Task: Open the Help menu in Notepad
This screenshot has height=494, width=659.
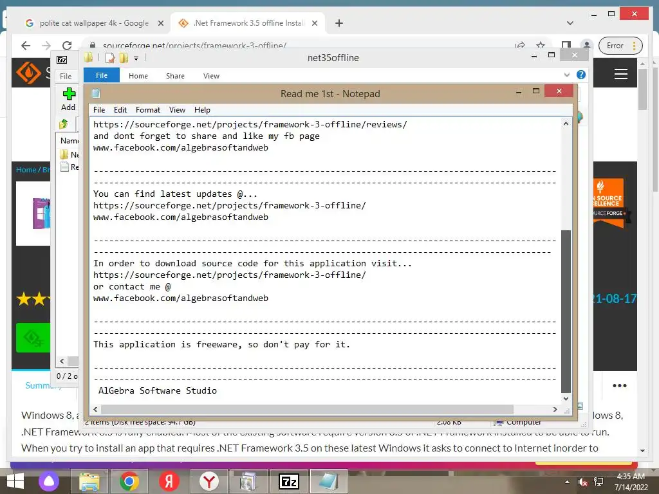Action: pos(202,109)
